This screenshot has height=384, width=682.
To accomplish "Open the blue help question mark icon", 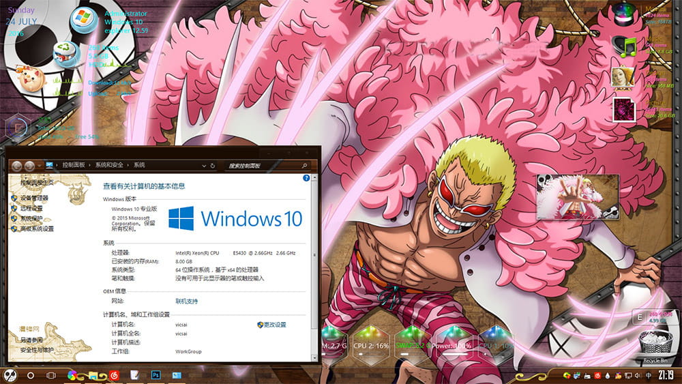I will [x=306, y=178].
